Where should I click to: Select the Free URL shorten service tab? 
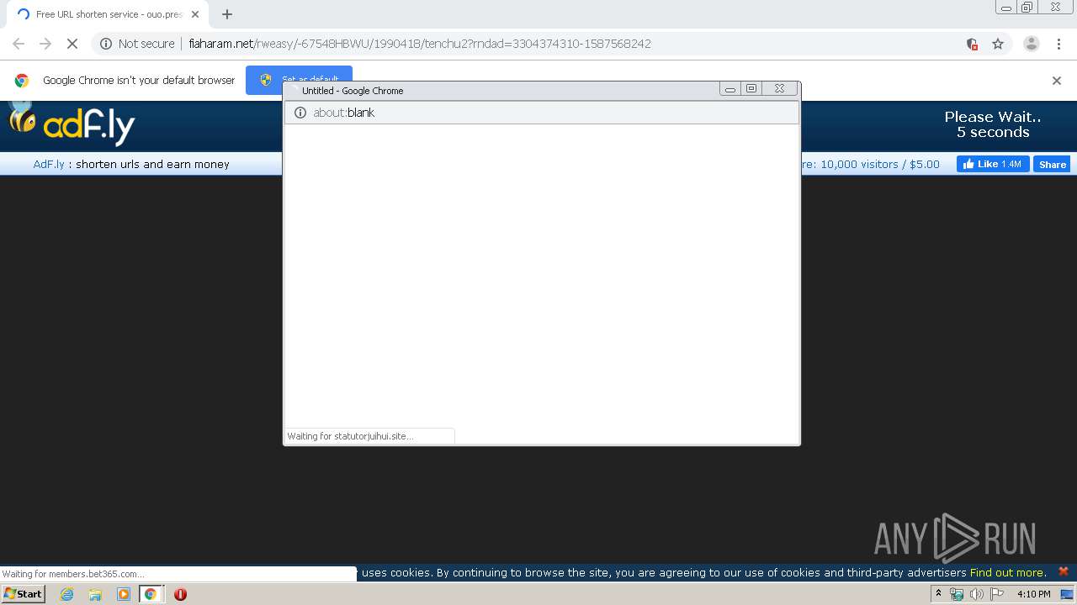107,14
